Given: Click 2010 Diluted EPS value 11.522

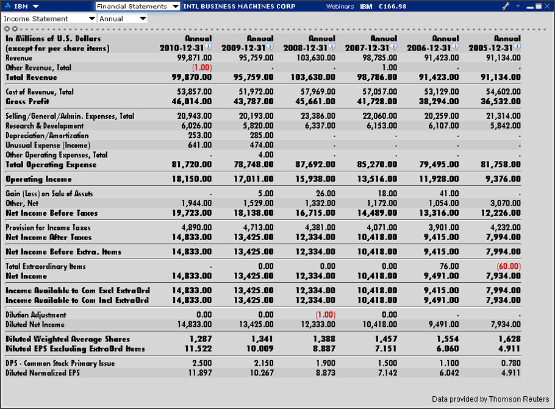Looking at the screenshot, I should click(x=198, y=349).
